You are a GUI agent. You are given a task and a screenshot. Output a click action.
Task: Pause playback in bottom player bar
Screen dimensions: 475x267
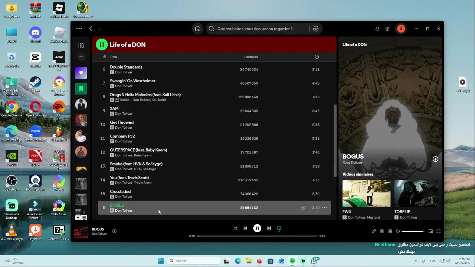257,228
